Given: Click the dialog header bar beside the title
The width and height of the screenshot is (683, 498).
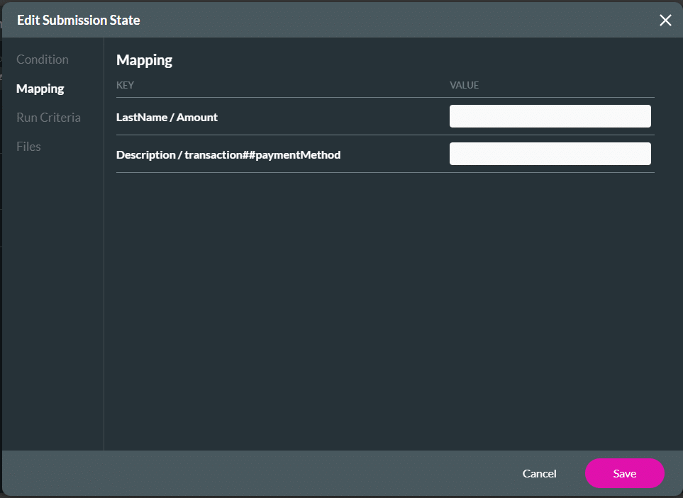Looking at the screenshot, I should coord(390,21).
